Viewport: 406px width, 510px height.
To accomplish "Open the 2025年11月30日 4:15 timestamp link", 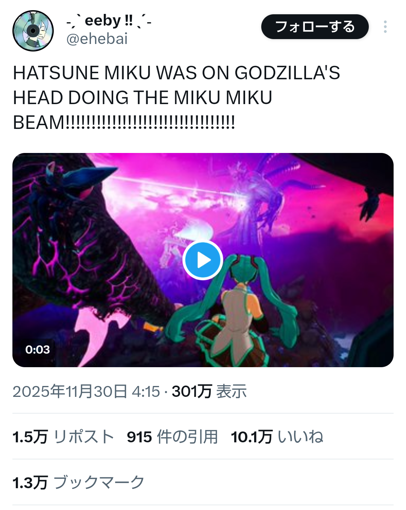I will 86,392.
